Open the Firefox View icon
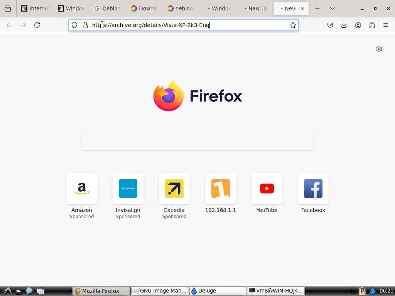The image size is (395, 296). [8, 8]
